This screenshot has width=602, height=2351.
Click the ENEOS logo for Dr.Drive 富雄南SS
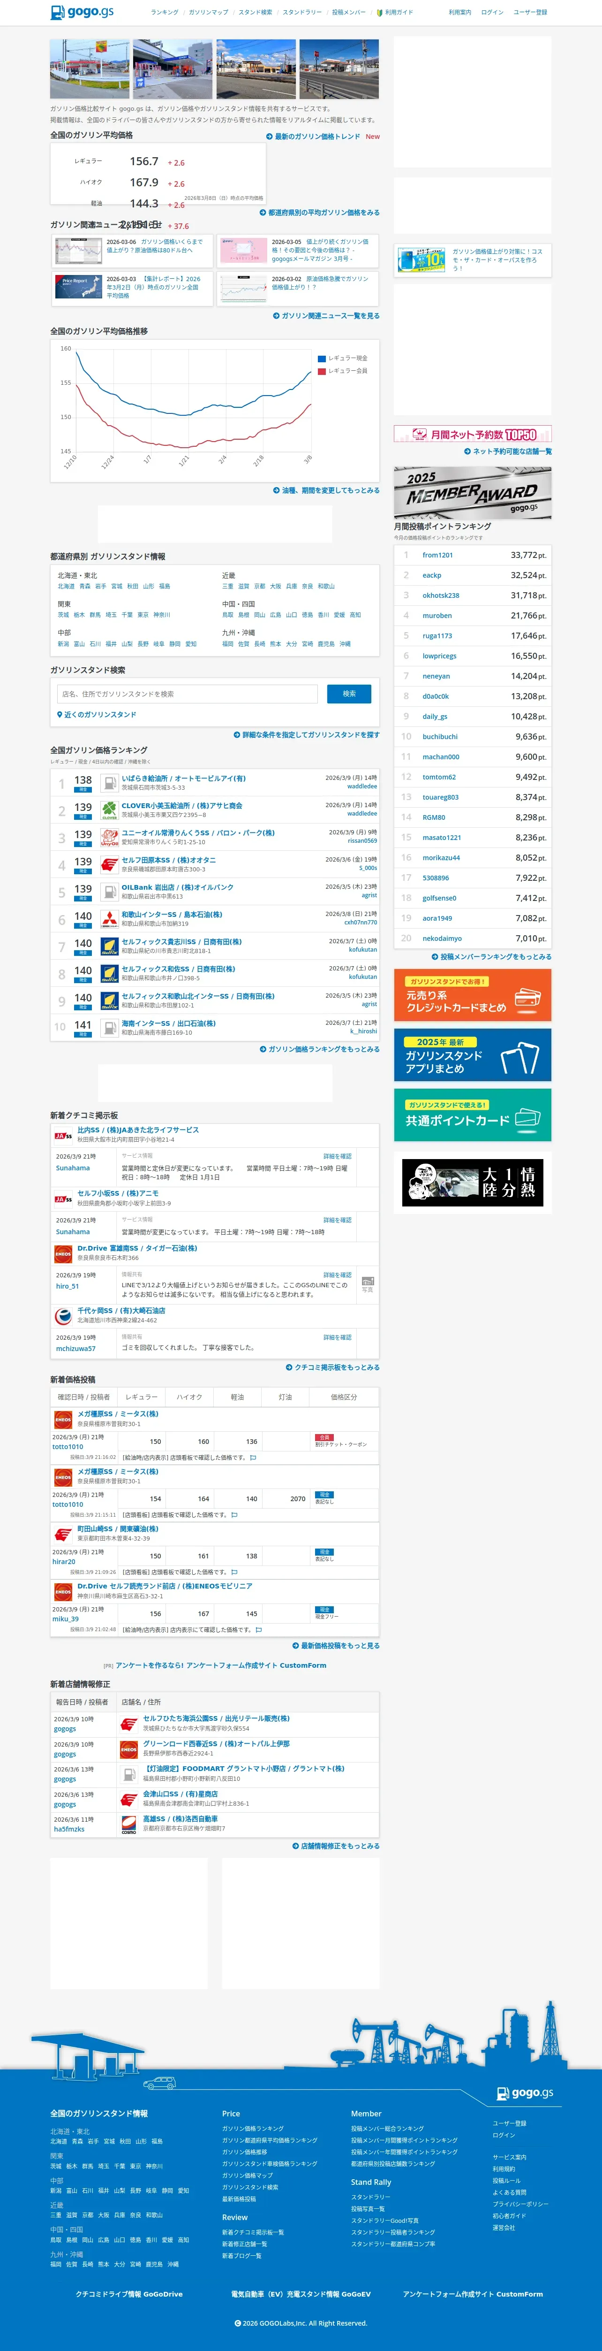click(63, 1254)
